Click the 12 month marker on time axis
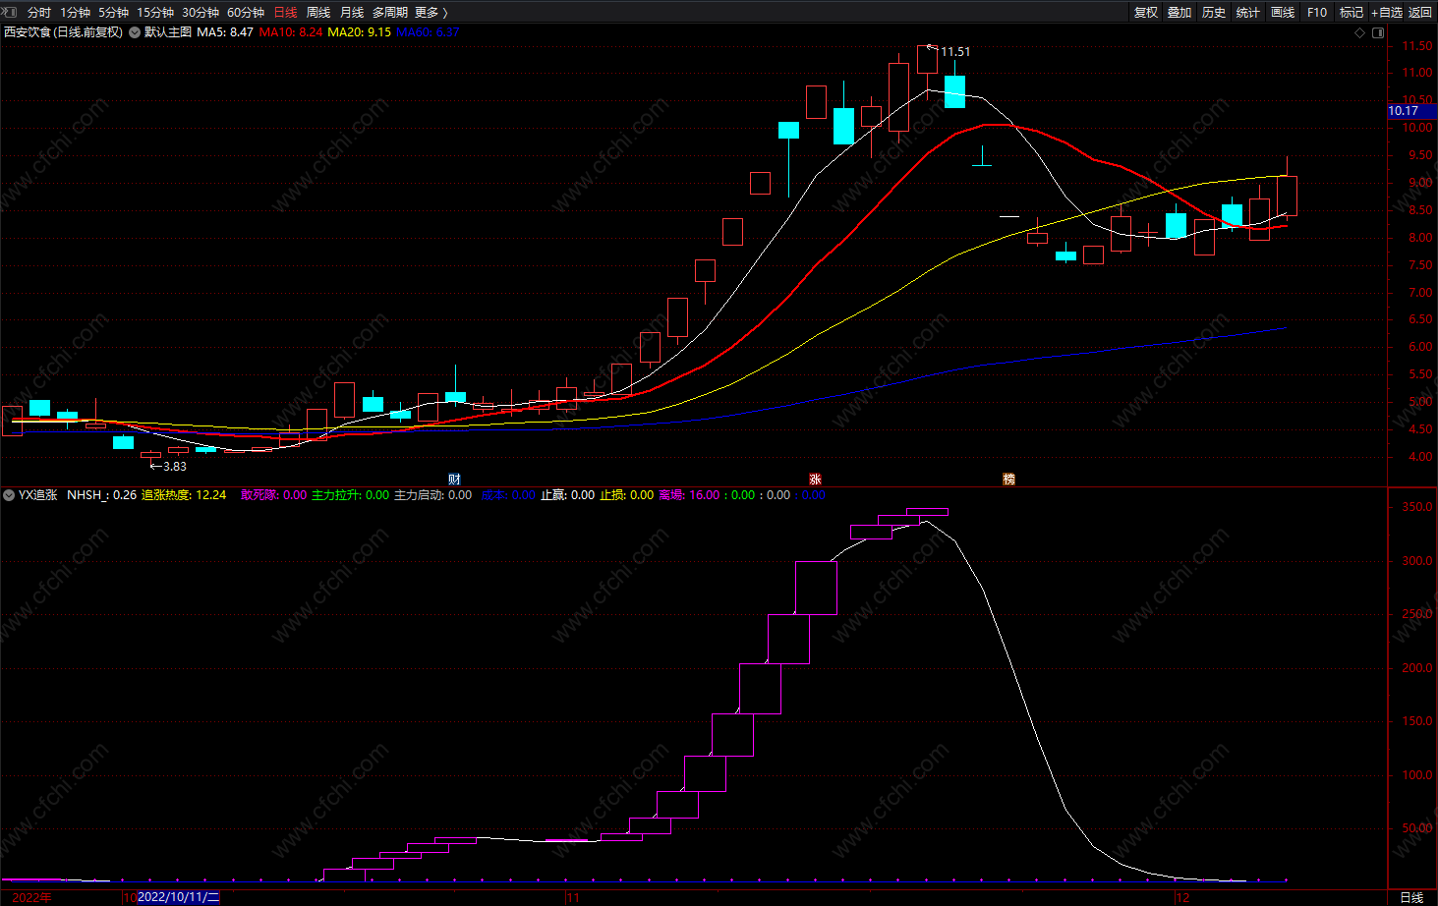Image resolution: width=1438 pixels, height=906 pixels. pyautogui.click(x=1182, y=897)
